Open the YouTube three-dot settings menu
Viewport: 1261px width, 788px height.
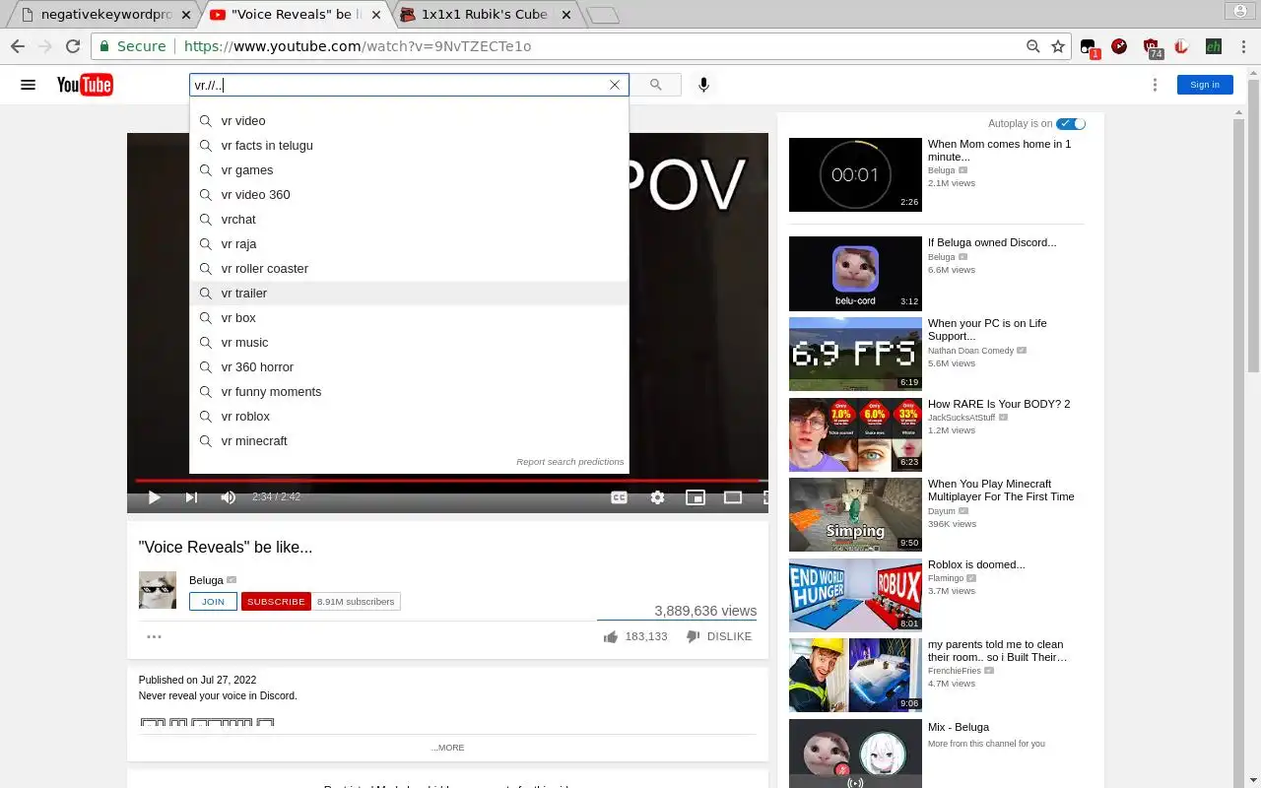(x=1155, y=85)
